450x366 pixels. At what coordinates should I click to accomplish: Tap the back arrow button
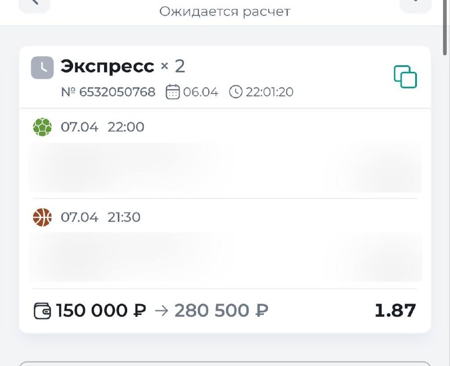(x=34, y=4)
